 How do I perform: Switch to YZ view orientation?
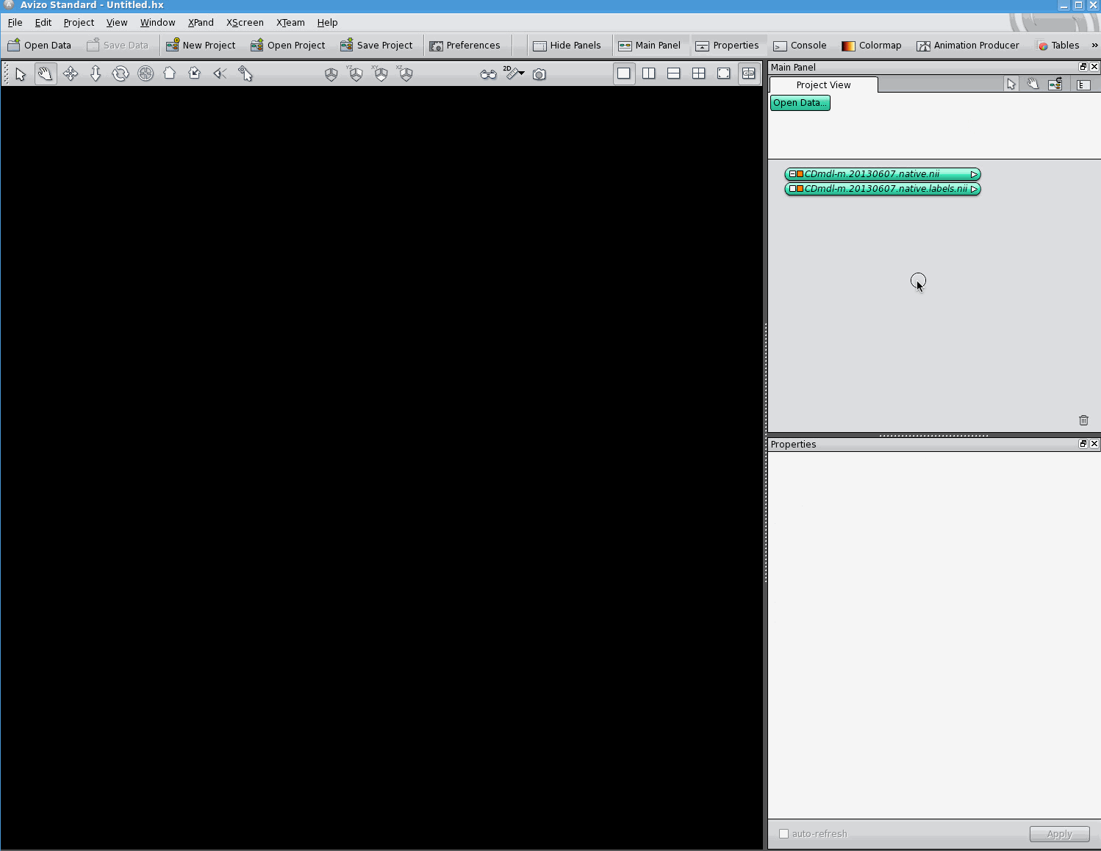tap(356, 74)
